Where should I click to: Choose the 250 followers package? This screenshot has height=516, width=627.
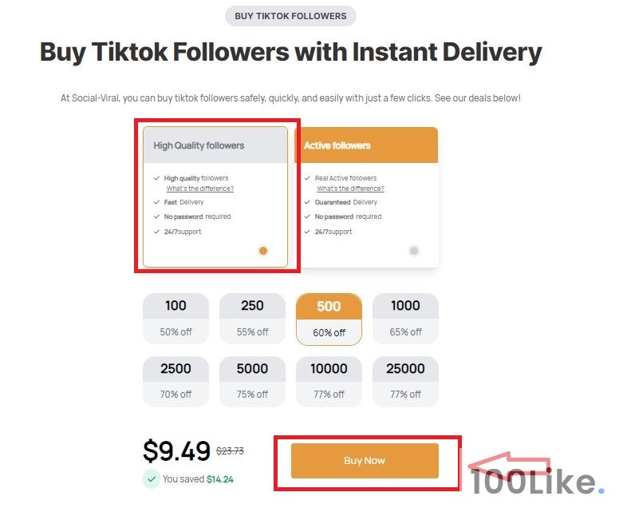click(x=252, y=318)
